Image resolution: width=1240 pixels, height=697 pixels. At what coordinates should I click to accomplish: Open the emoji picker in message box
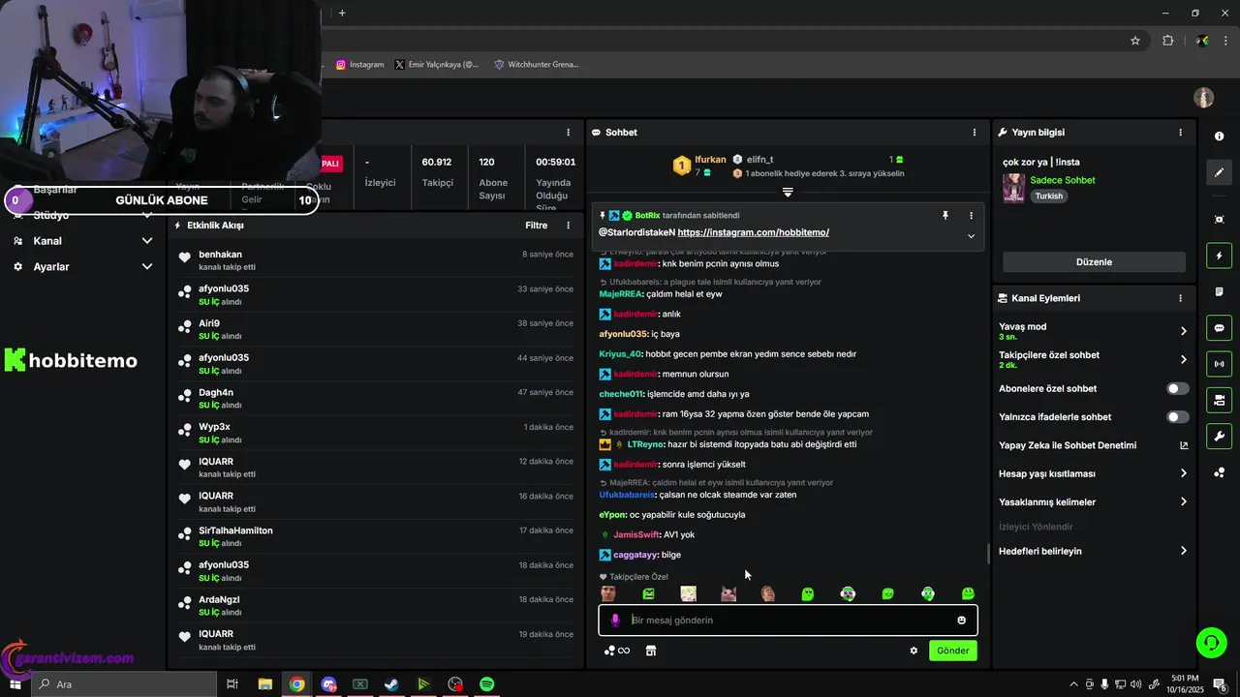[962, 621]
